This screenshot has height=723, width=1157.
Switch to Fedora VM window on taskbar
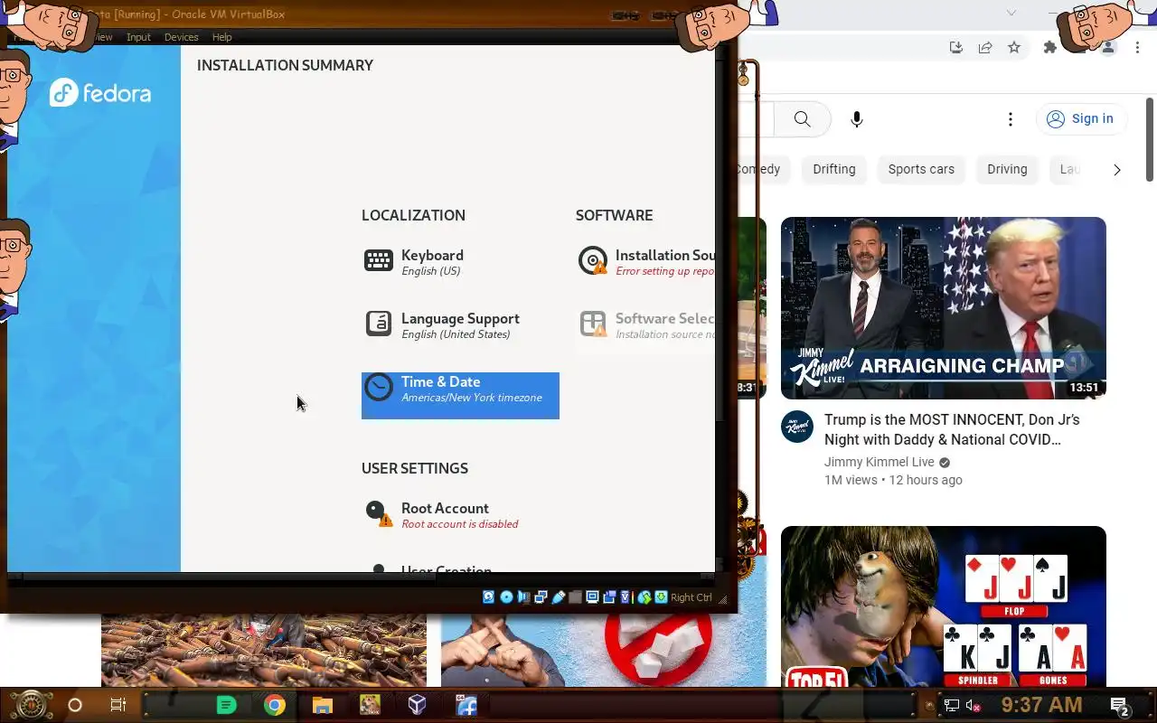coord(466,705)
